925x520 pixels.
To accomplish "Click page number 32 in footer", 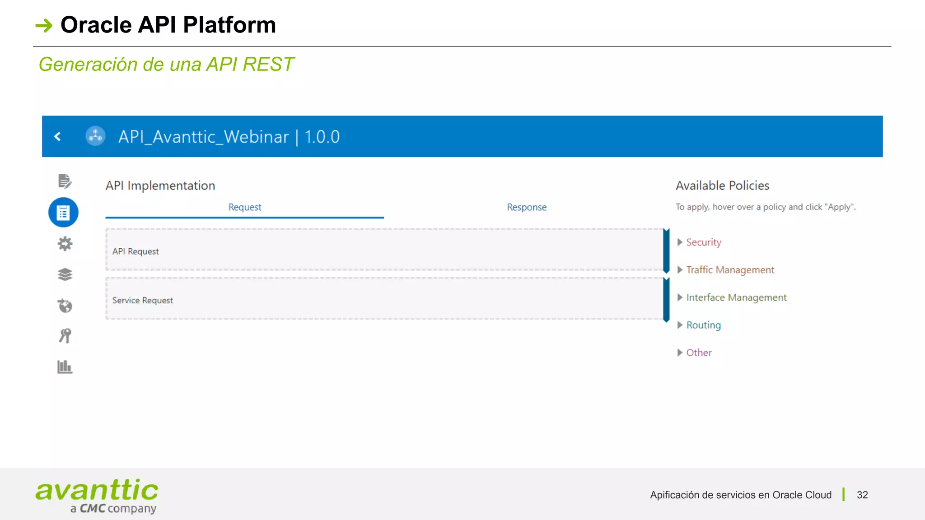I will click(x=862, y=495).
